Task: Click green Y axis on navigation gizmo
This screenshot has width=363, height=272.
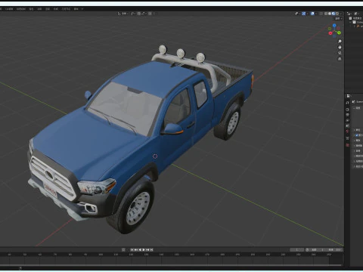Action: 339,32
